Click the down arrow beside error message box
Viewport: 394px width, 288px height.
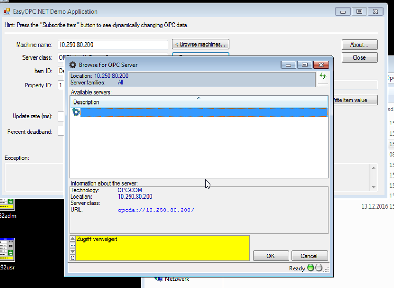pos(73,251)
